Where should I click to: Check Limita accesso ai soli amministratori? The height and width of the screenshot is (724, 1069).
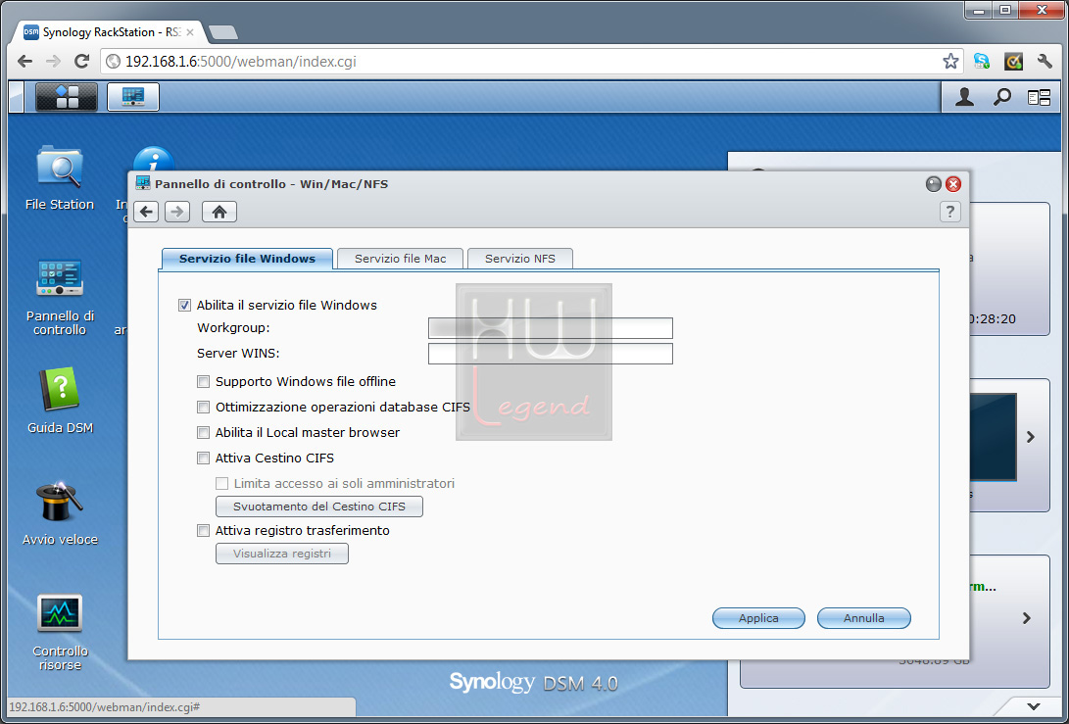(221, 483)
